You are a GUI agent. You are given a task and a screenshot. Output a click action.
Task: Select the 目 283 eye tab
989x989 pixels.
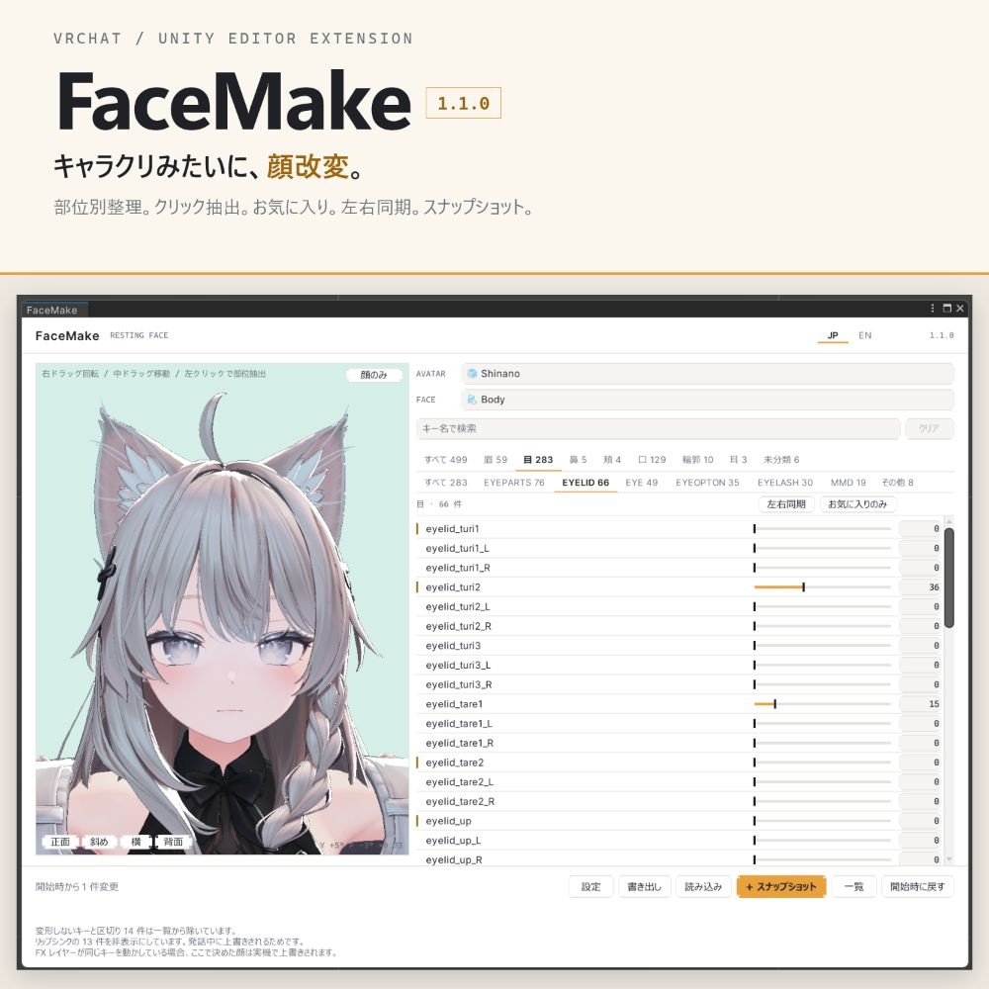tap(538, 460)
